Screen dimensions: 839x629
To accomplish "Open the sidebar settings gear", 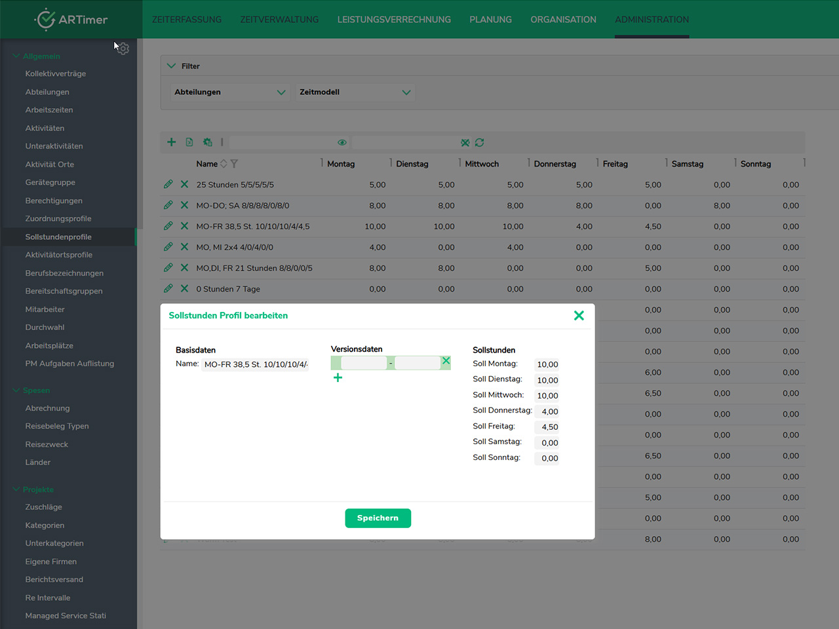I will point(123,48).
